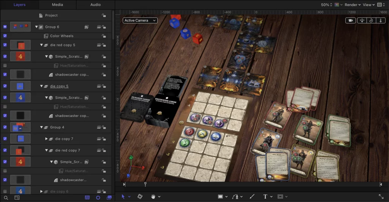The width and height of the screenshot is (389, 202).
Task: Select the Project row
Action: (x=56, y=15)
